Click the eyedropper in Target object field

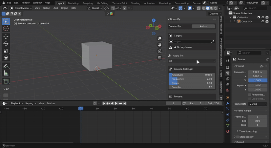tap(213, 41)
